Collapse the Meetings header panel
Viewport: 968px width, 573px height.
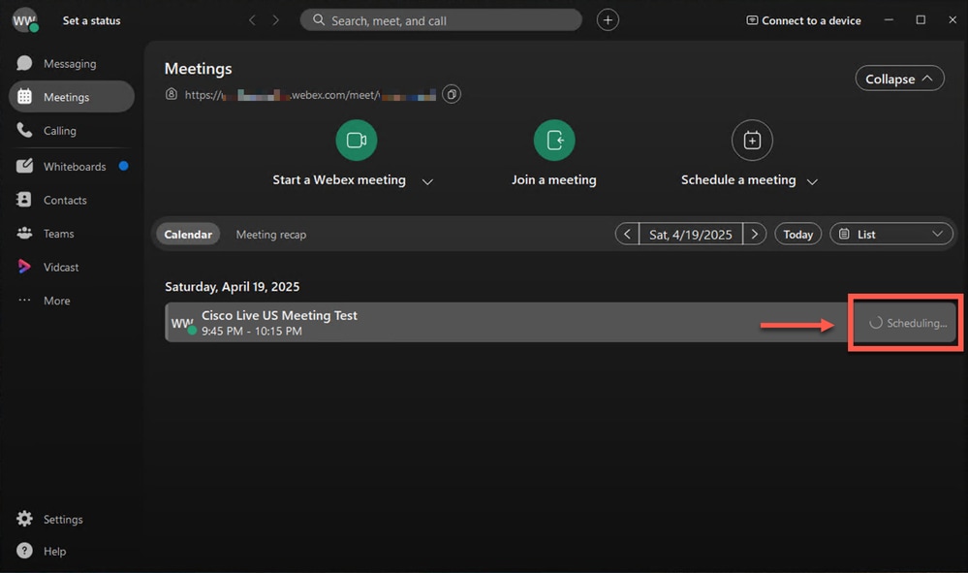pos(899,79)
